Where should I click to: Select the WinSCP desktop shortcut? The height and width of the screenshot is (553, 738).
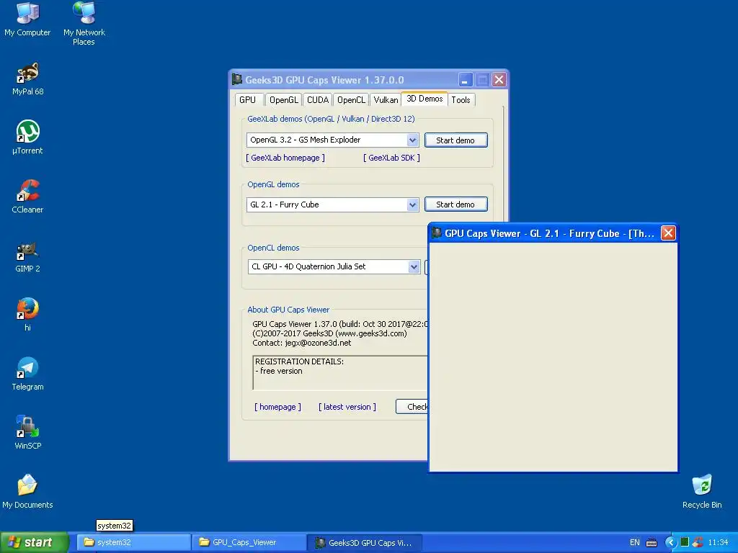point(28,433)
